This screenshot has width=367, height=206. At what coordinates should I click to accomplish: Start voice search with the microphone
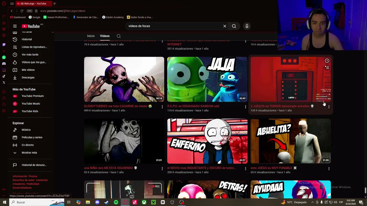click(247, 26)
